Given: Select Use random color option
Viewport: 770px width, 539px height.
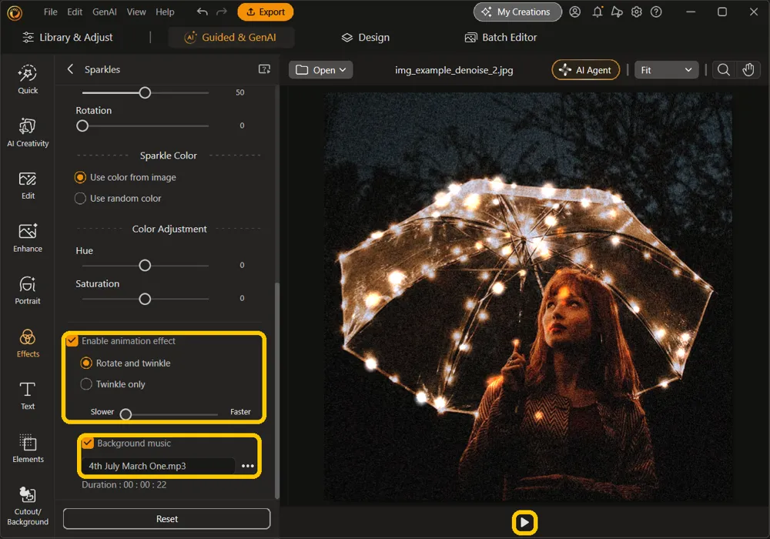Looking at the screenshot, I should pyautogui.click(x=118, y=199).
